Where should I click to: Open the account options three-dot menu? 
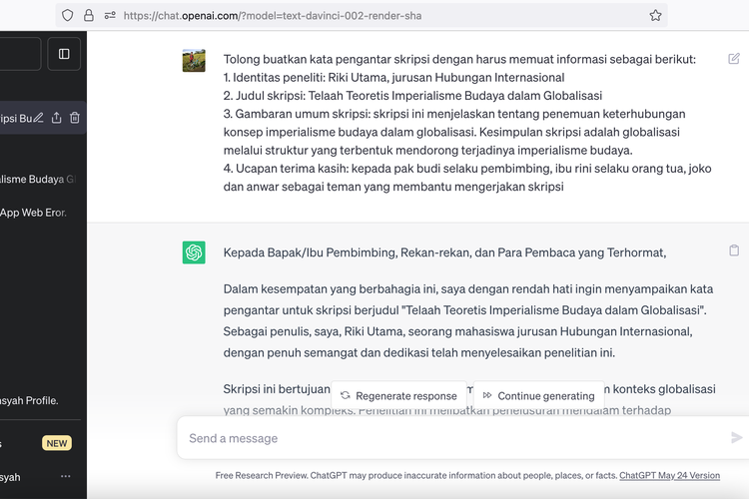point(66,477)
